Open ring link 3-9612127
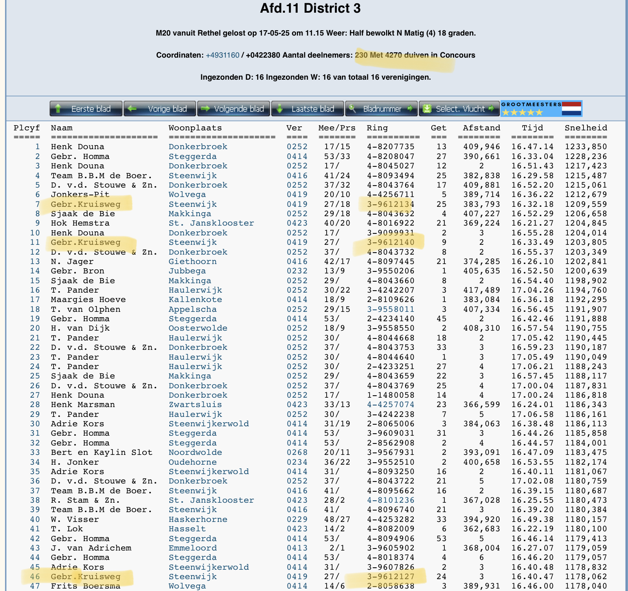Viewport: 628px width, 591px height. pos(390,577)
